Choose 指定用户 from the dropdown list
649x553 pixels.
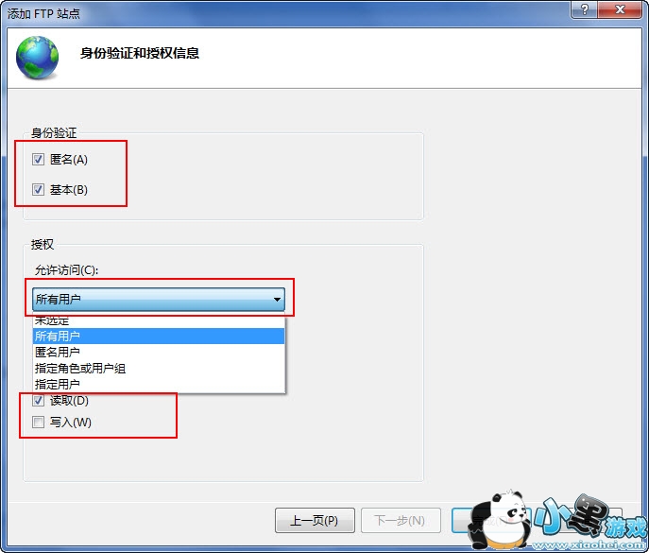pos(159,385)
